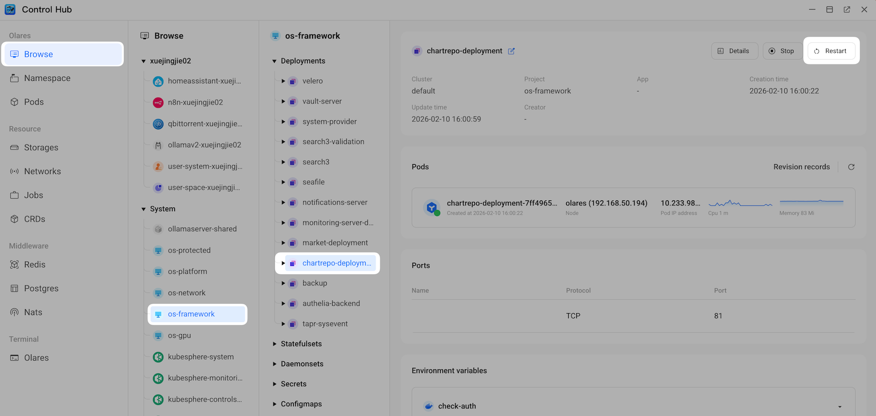The height and width of the screenshot is (416, 876).
Task: Open Revision records link
Action: (x=801, y=167)
